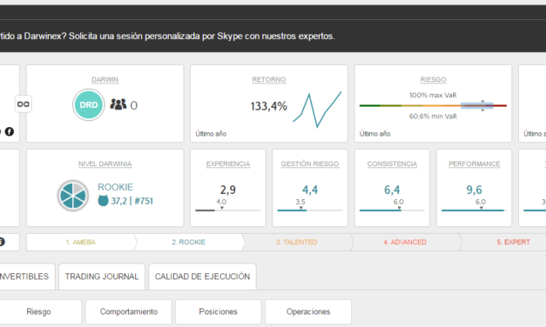
Task: Open the Operaciones sub-tab
Action: click(x=308, y=311)
